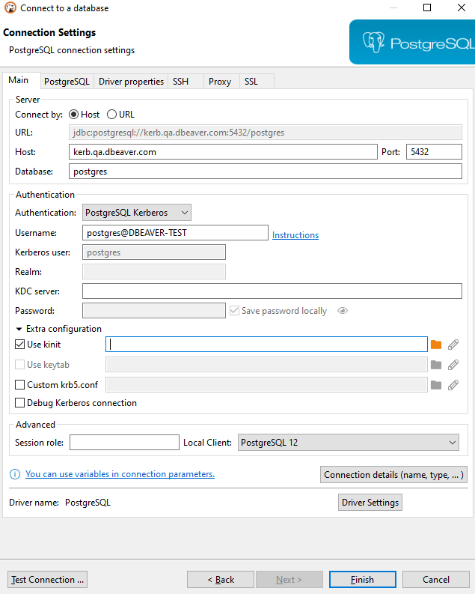Open the variables in connection parameters link
The image size is (475, 594).
click(120, 474)
